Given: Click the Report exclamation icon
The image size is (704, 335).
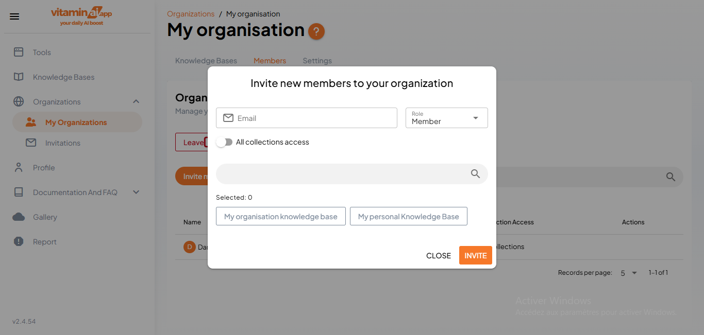Looking at the screenshot, I should [18, 241].
